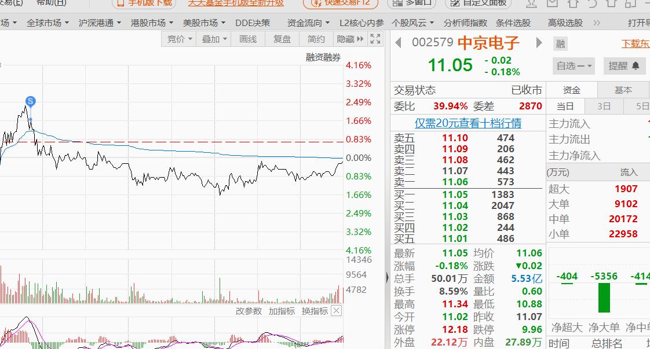Select 买三 row priced 11.03
Screen dimensions: 650x349
tap(468, 216)
